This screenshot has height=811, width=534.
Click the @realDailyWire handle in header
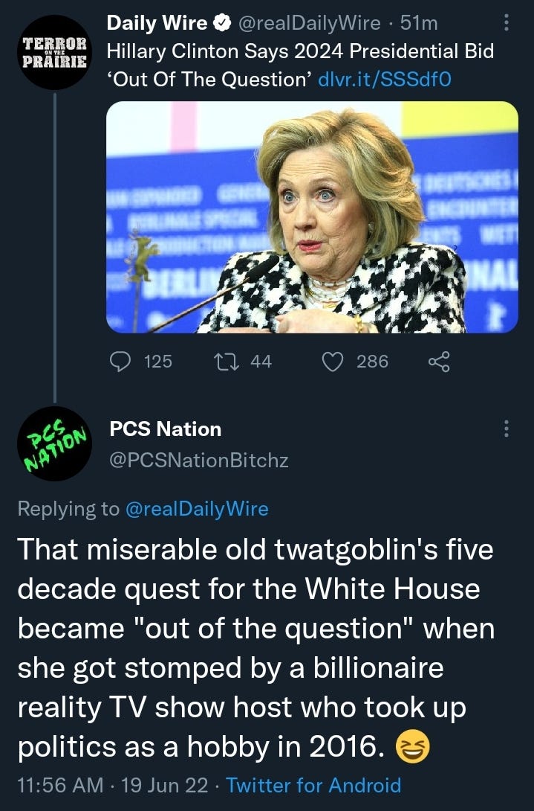308,23
